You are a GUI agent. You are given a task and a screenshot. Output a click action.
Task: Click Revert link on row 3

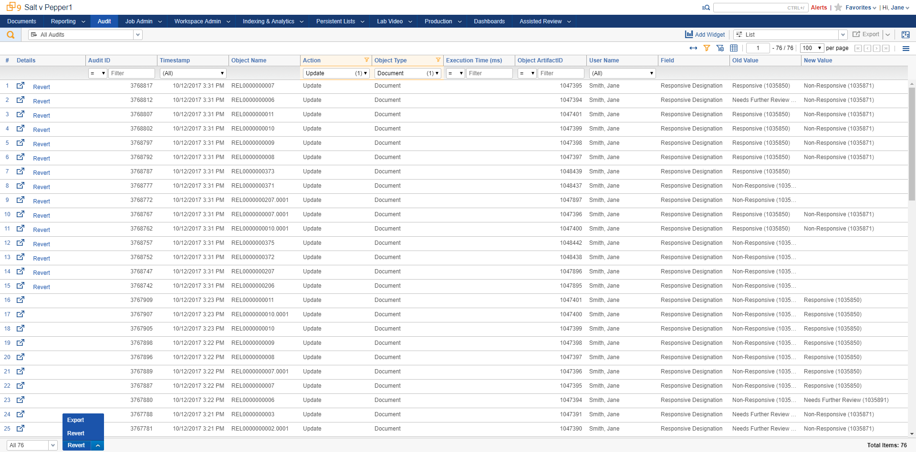click(42, 116)
